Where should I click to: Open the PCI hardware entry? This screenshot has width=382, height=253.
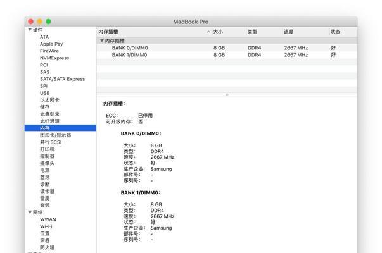point(44,65)
